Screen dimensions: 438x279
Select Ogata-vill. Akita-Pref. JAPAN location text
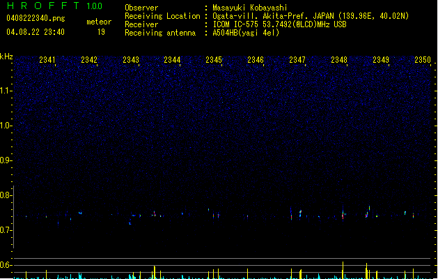point(311,16)
